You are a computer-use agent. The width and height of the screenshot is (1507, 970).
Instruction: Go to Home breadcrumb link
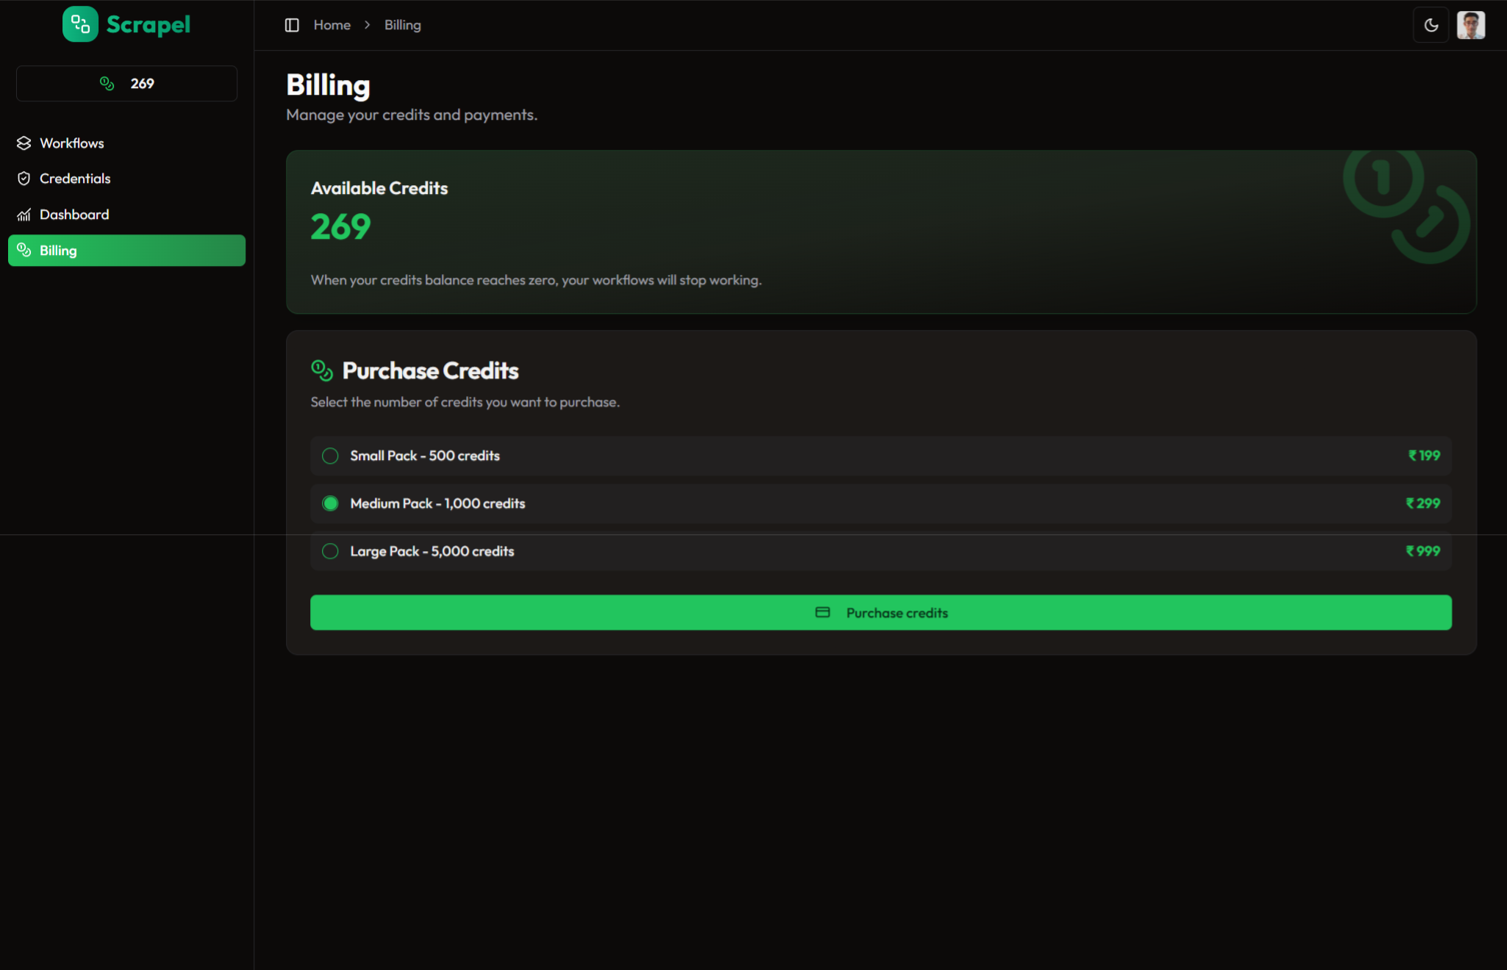pos(332,25)
